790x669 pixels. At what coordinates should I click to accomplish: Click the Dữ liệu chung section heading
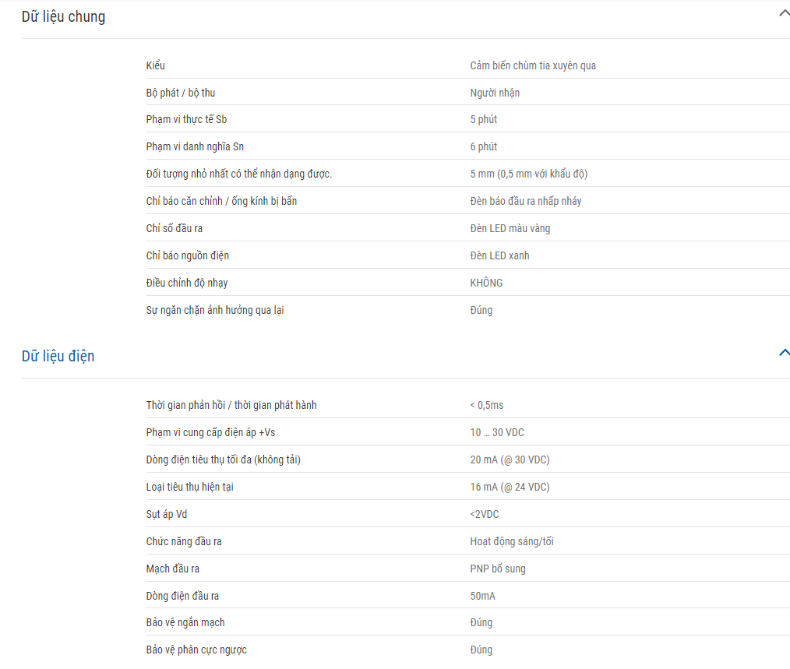point(63,16)
